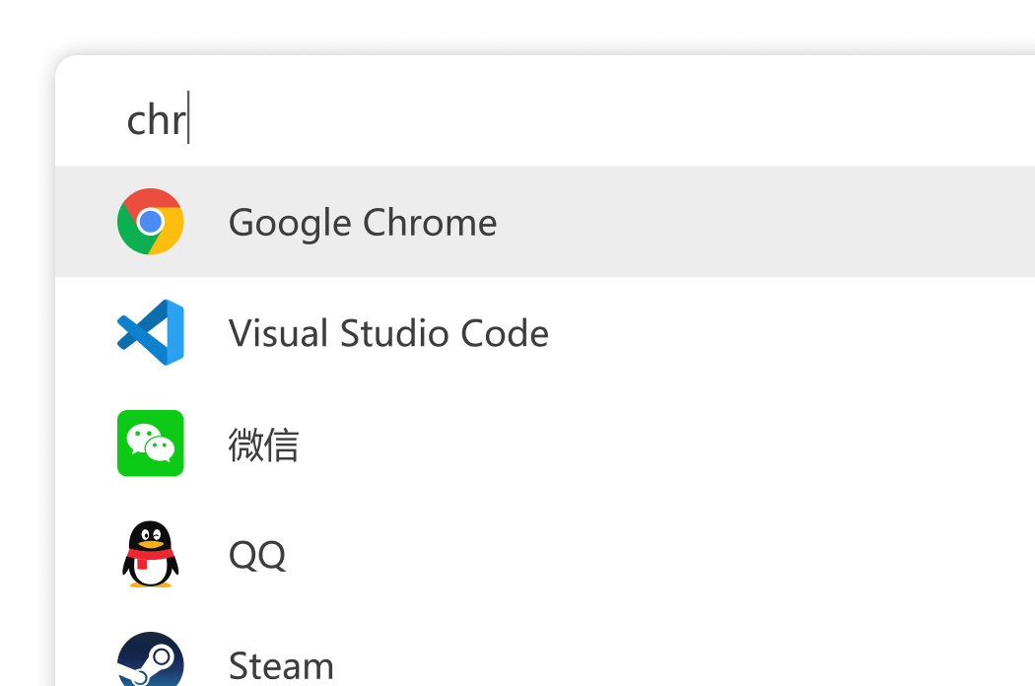The height and width of the screenshot is (686, 1035).
Task: Click the Google Chrome icon
Action: [x=151, y=222]
